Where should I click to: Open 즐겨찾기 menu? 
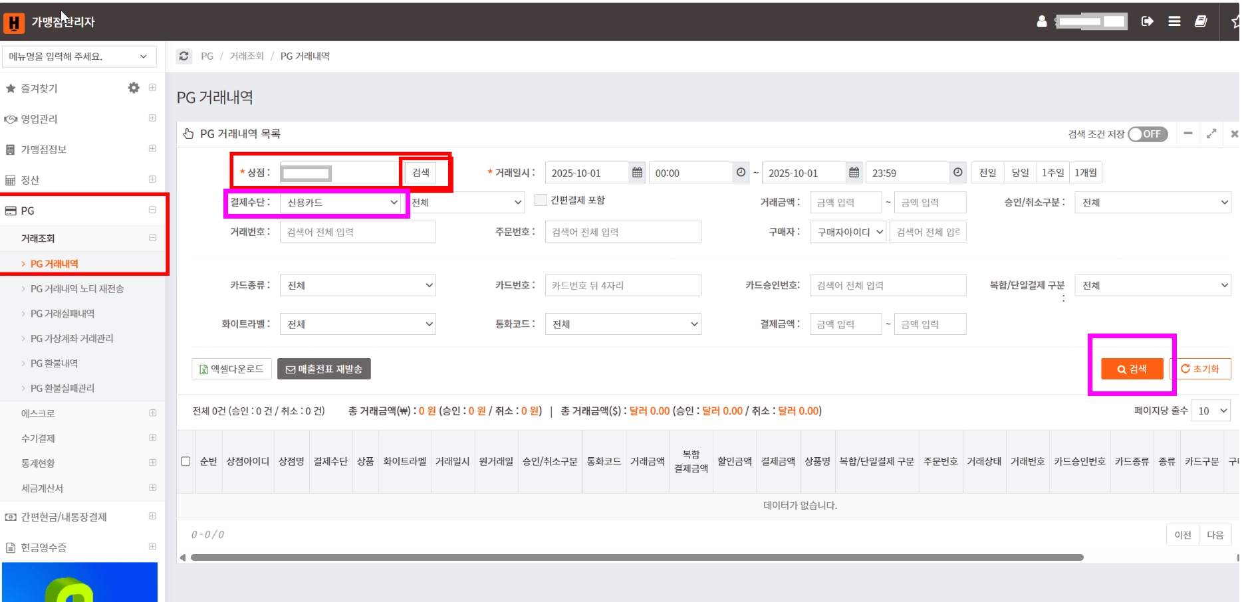point(39,88)
